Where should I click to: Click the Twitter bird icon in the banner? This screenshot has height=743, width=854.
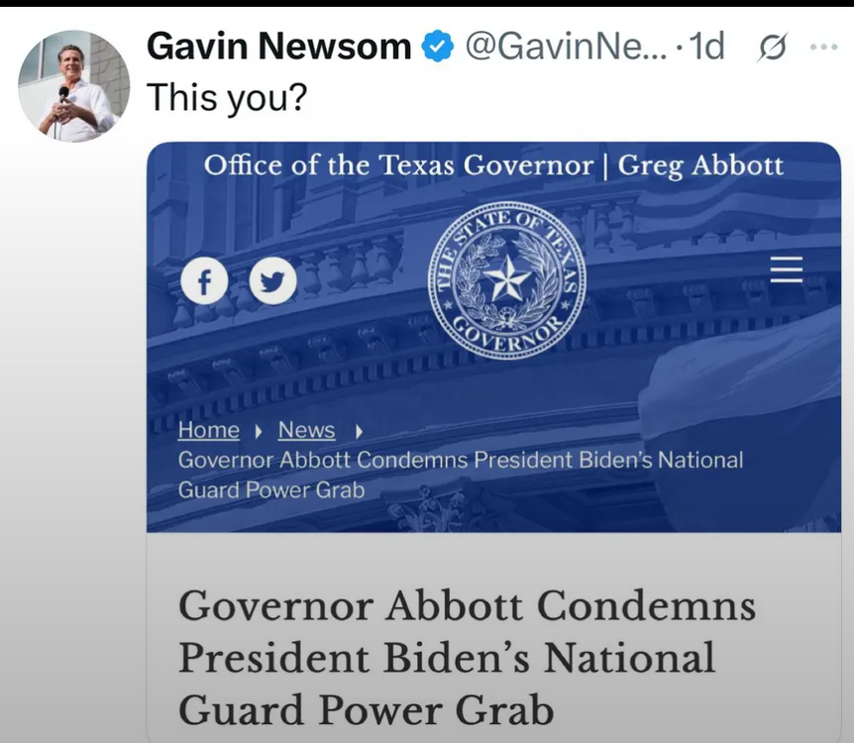[x=272, y=281]
